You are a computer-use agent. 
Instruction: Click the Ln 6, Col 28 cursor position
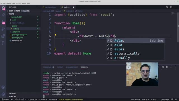pyautogui.click(x=135, y=99)
